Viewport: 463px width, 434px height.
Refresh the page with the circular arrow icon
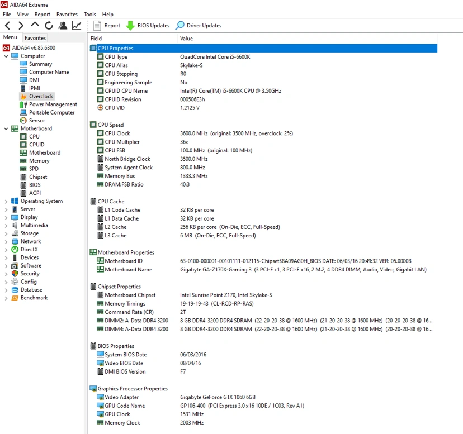[49, 26]
